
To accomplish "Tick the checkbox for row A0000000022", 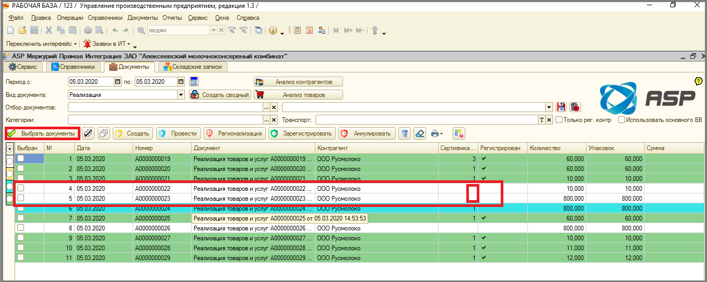I will [21, 188].
